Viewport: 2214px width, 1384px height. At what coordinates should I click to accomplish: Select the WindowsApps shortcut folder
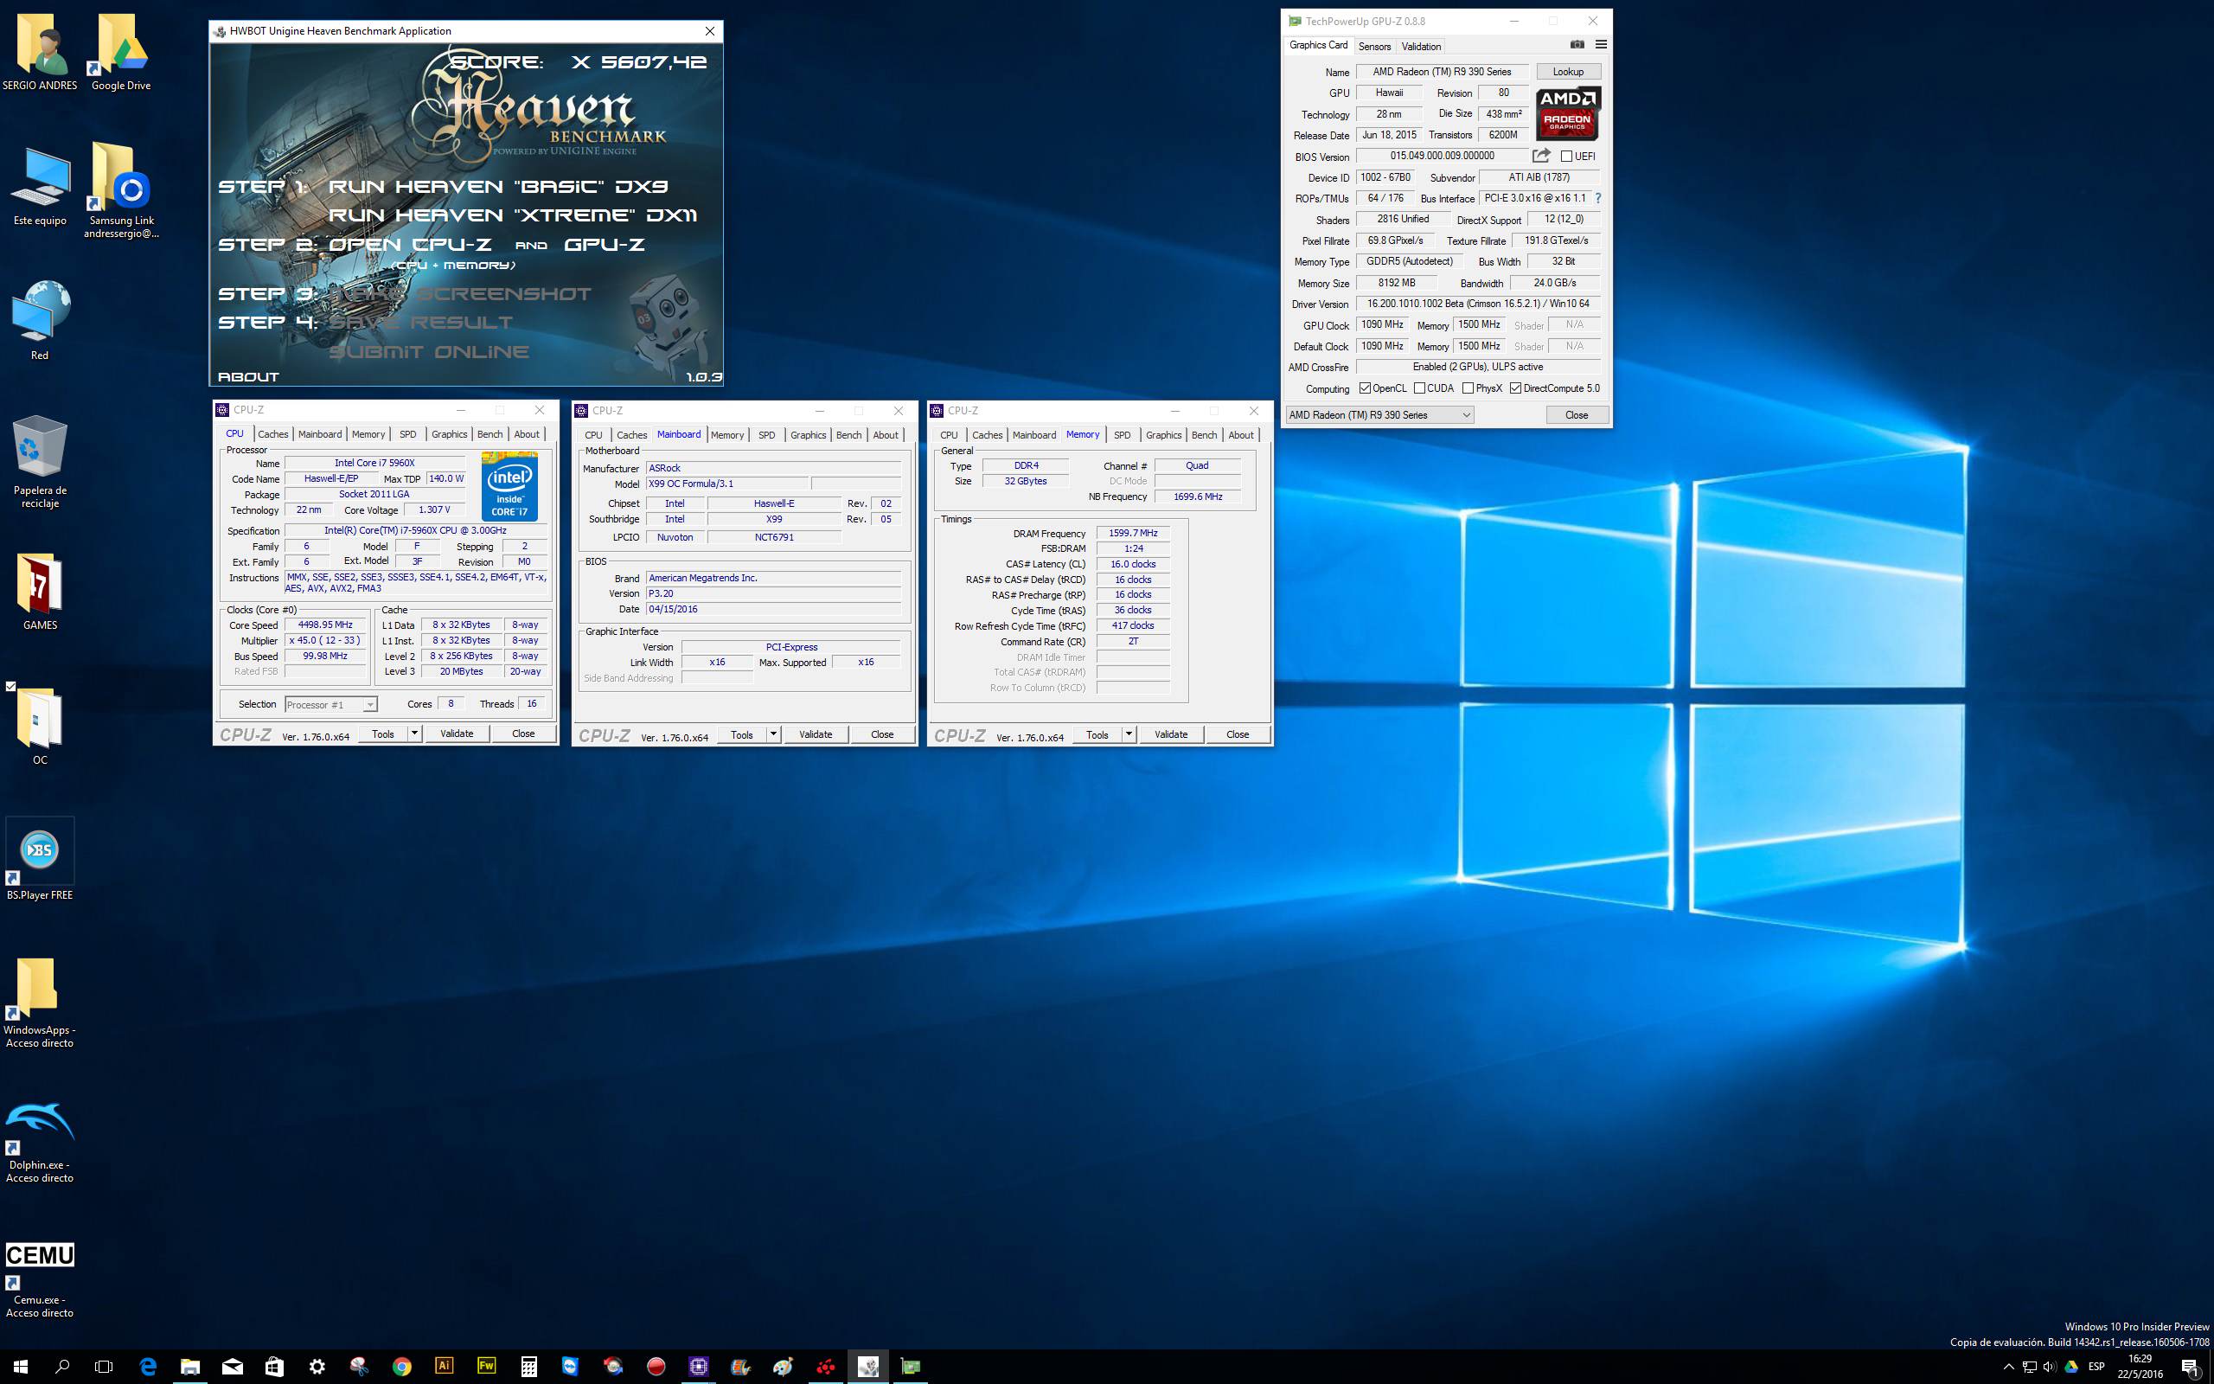[39, 1003]
